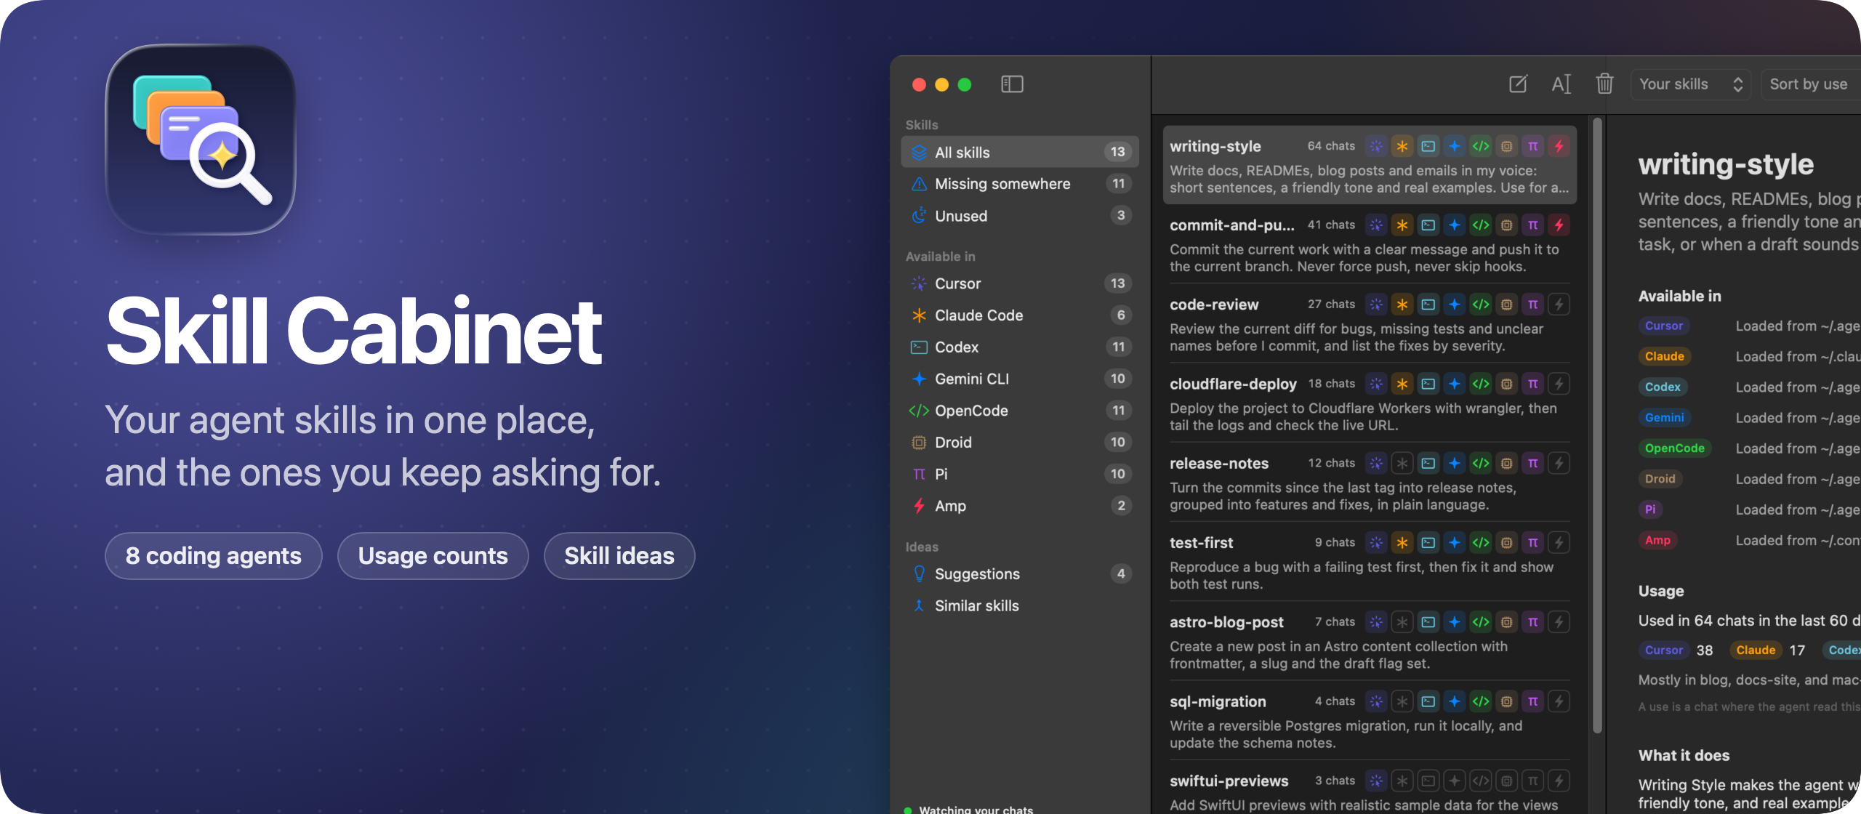Select the commit-and-pu... skill row
This screenshot has height=814, width=1861.
[x=1370, y=244]
